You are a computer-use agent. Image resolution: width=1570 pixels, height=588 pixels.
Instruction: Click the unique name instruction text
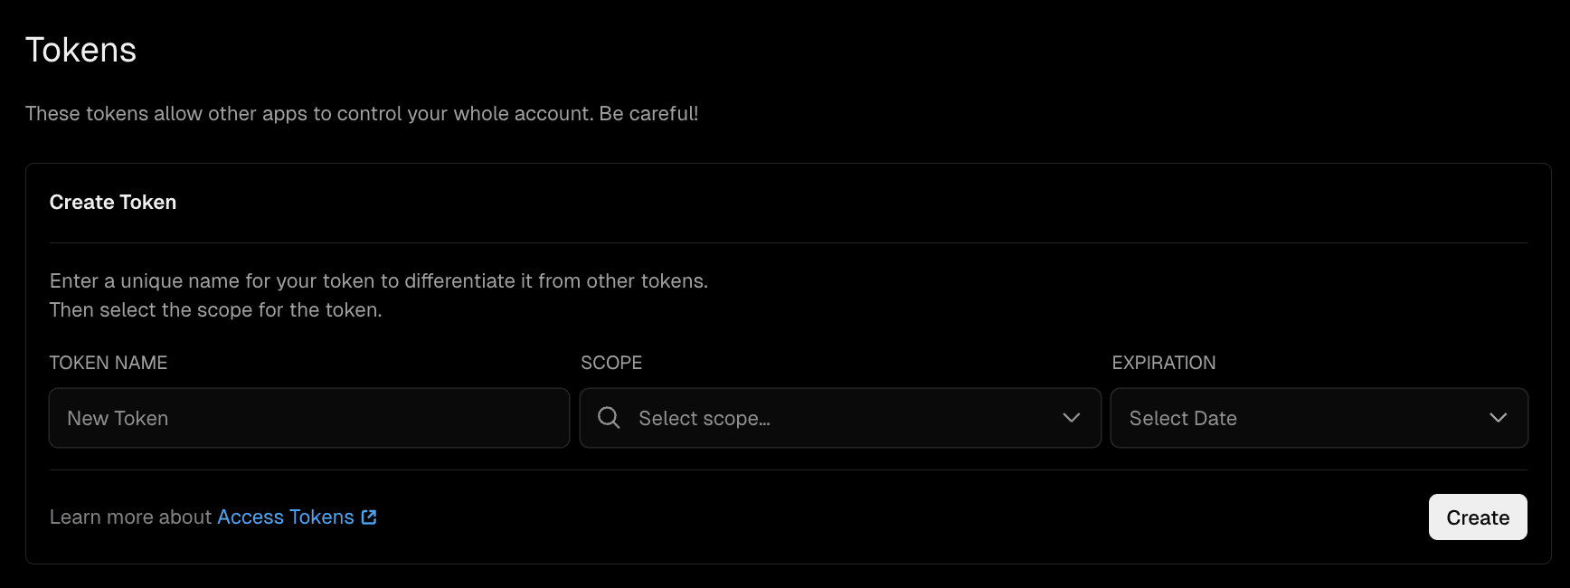[x=379, y=280]
